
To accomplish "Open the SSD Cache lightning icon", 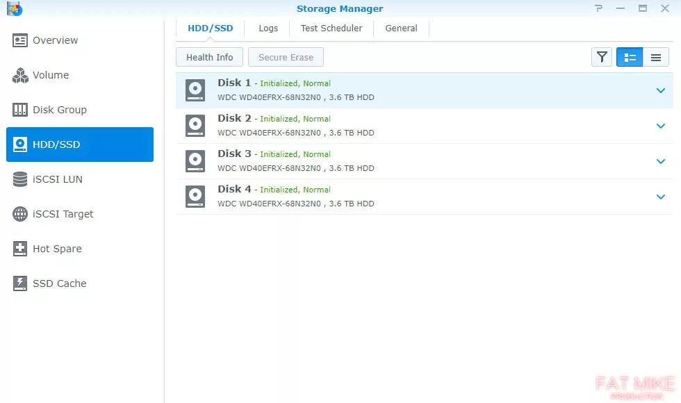I will pyautogui.click(x=20, y=283).
